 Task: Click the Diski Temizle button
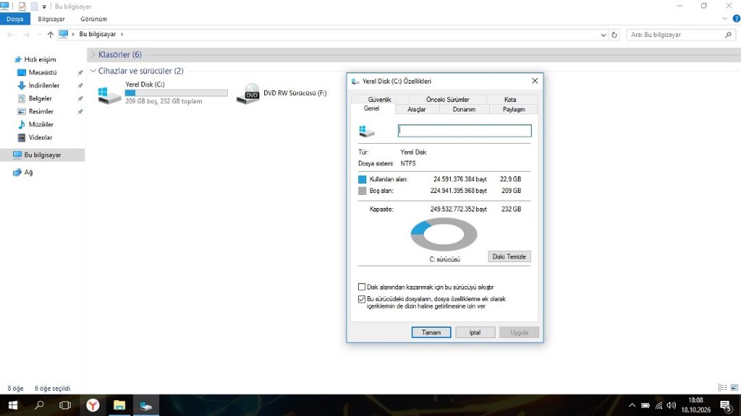pos(509,256)
